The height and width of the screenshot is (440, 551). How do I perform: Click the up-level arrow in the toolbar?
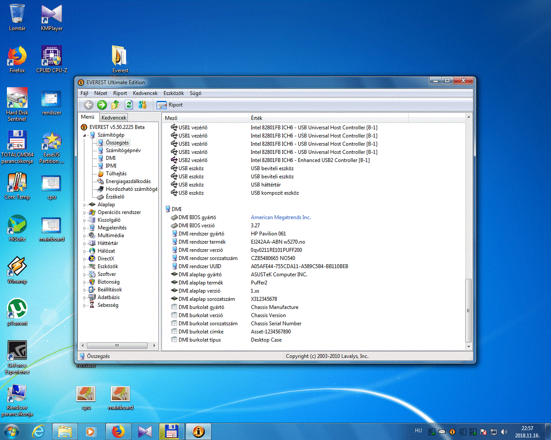click(115, 105)
